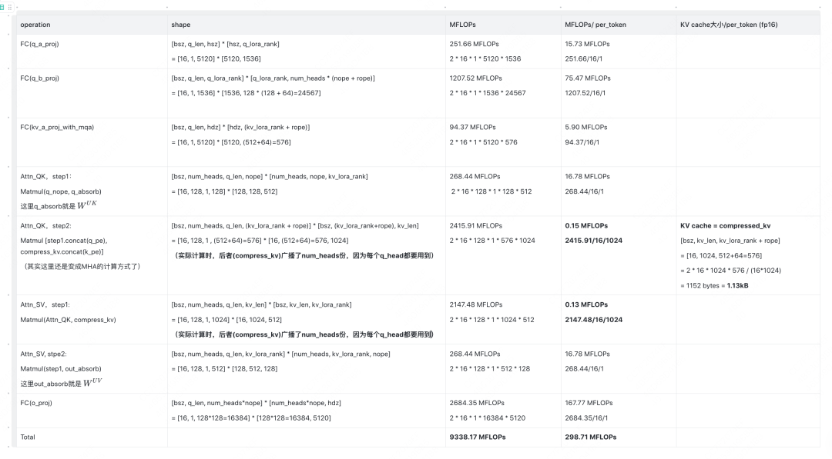Click the FC(kv_a_proj_with_mqa) cell
The width and height of the screenshot is (832, 459).
coord(92,142)
